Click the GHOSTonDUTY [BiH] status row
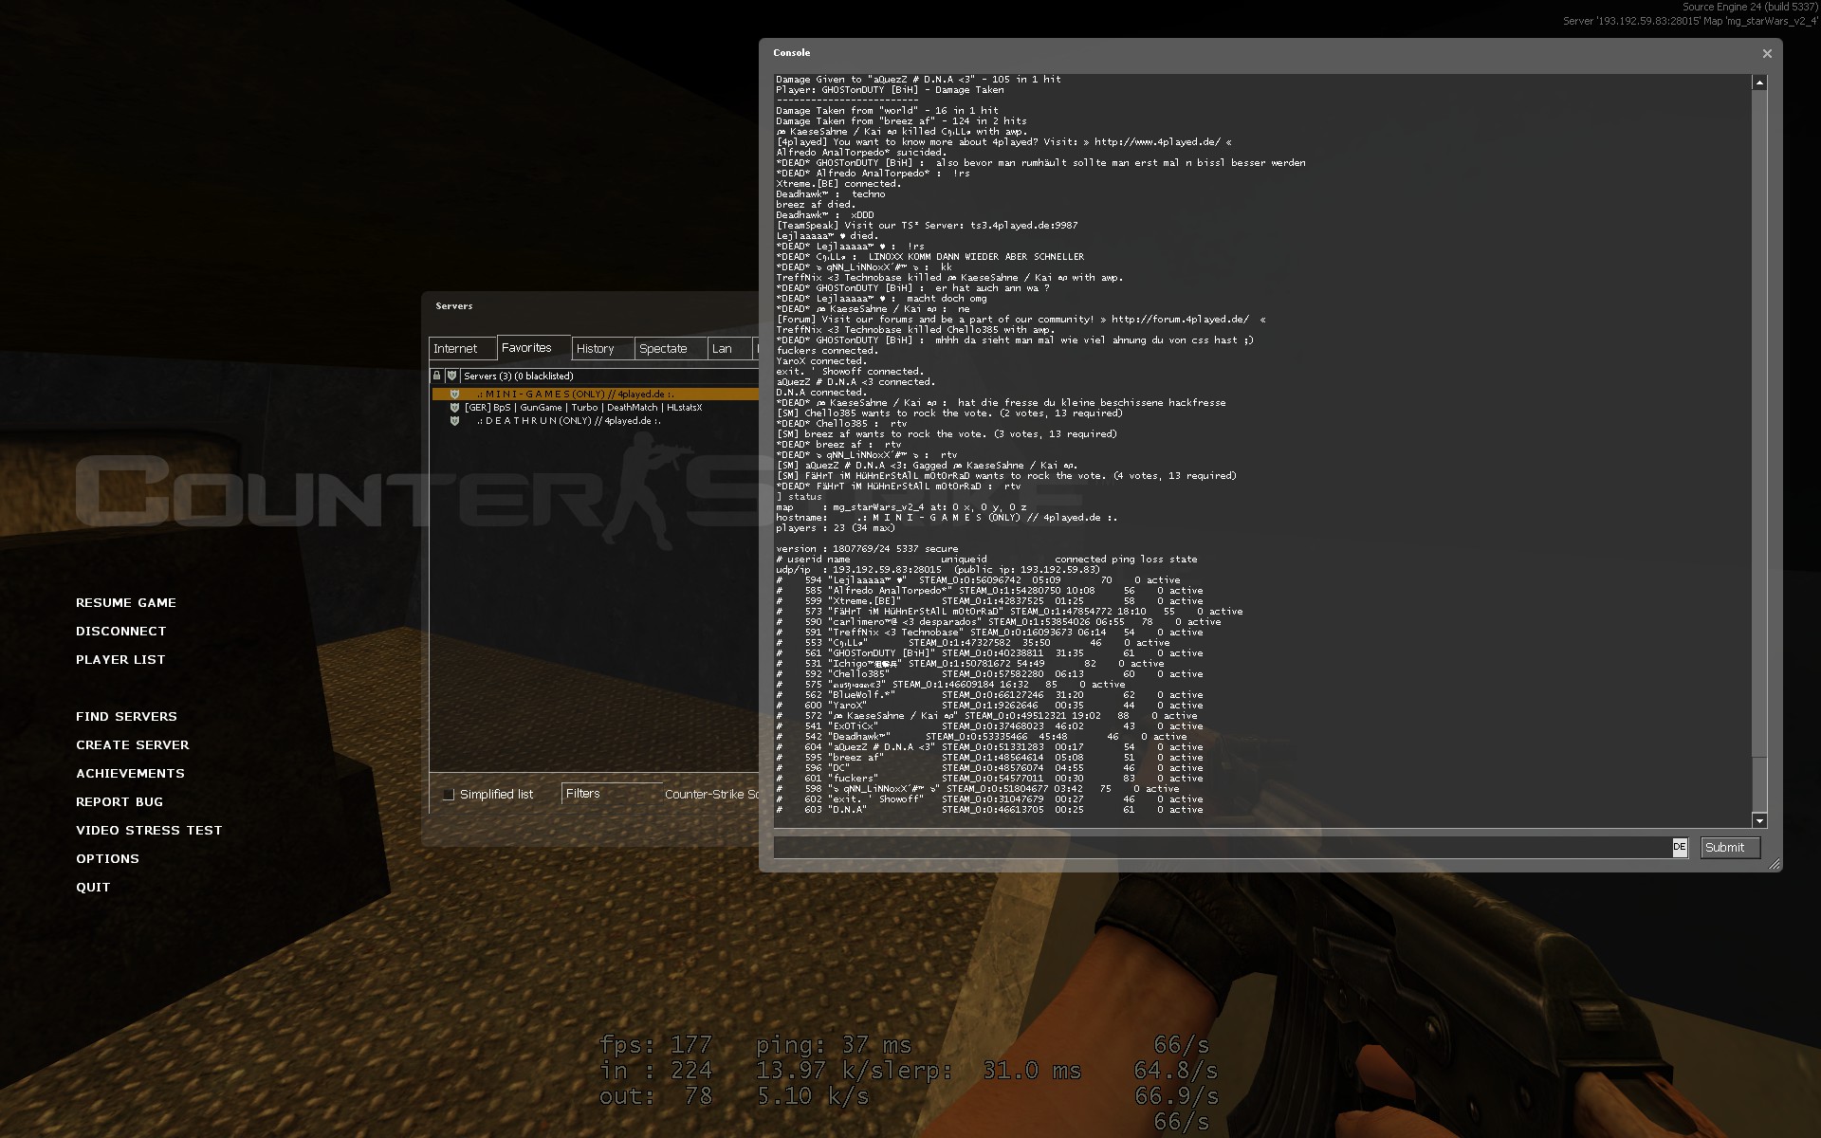 point(989,653)
